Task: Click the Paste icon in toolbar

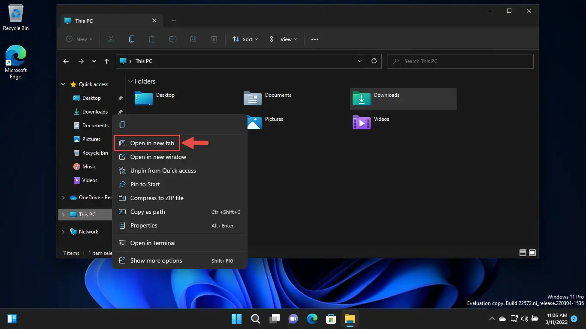Action: pos(152,39)
